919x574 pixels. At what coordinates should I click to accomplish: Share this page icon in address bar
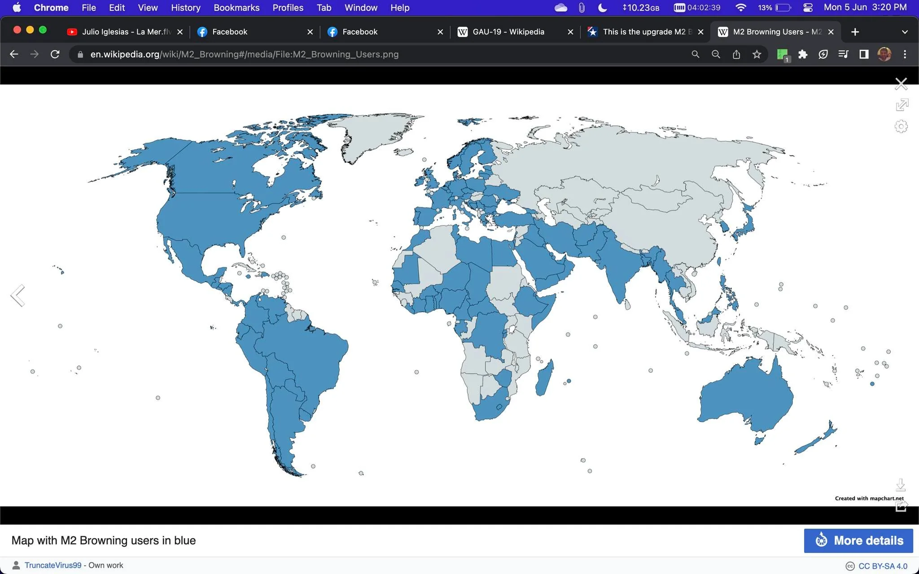click(x=736, y=54)
